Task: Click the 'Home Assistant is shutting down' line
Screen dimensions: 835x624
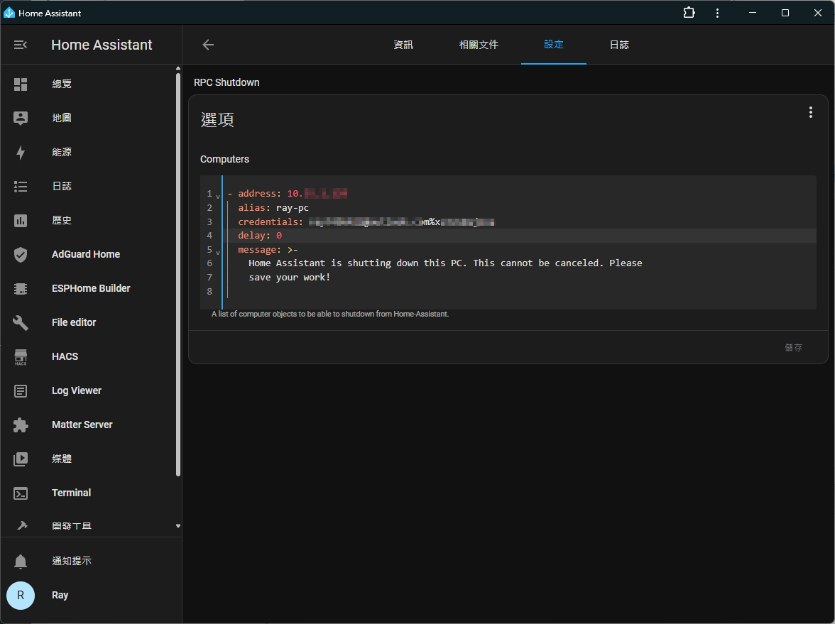Action: (445, 263)
